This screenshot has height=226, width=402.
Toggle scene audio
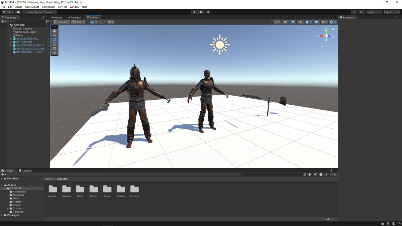click(300, 22)
